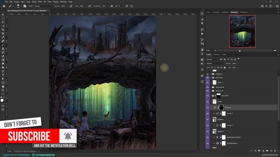Viewport: 280px width, 157px height.
Task: Delete layer using trash icon
Action: (x=275, y=151)
